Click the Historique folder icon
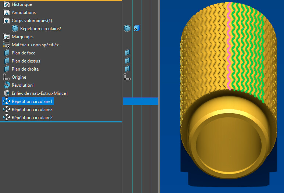 pos(7,4)
